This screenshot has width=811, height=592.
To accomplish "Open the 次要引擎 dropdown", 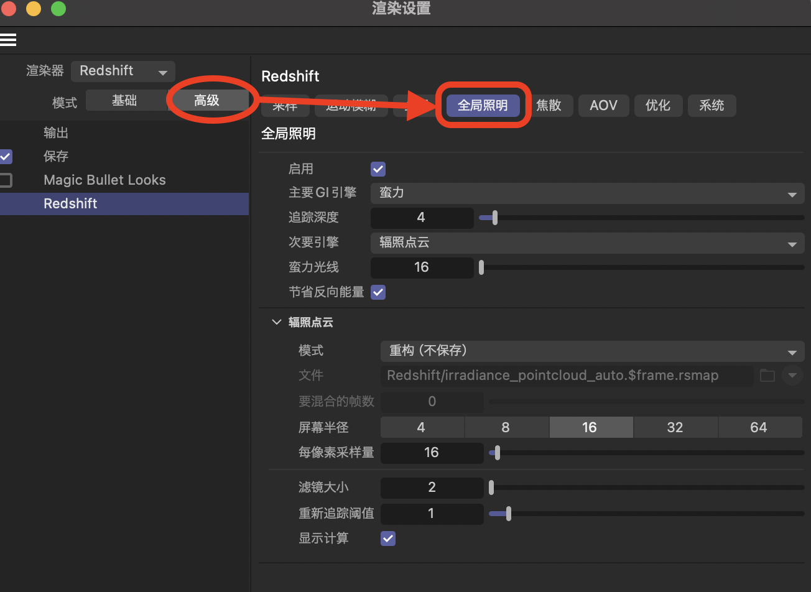I will (587, 243).
